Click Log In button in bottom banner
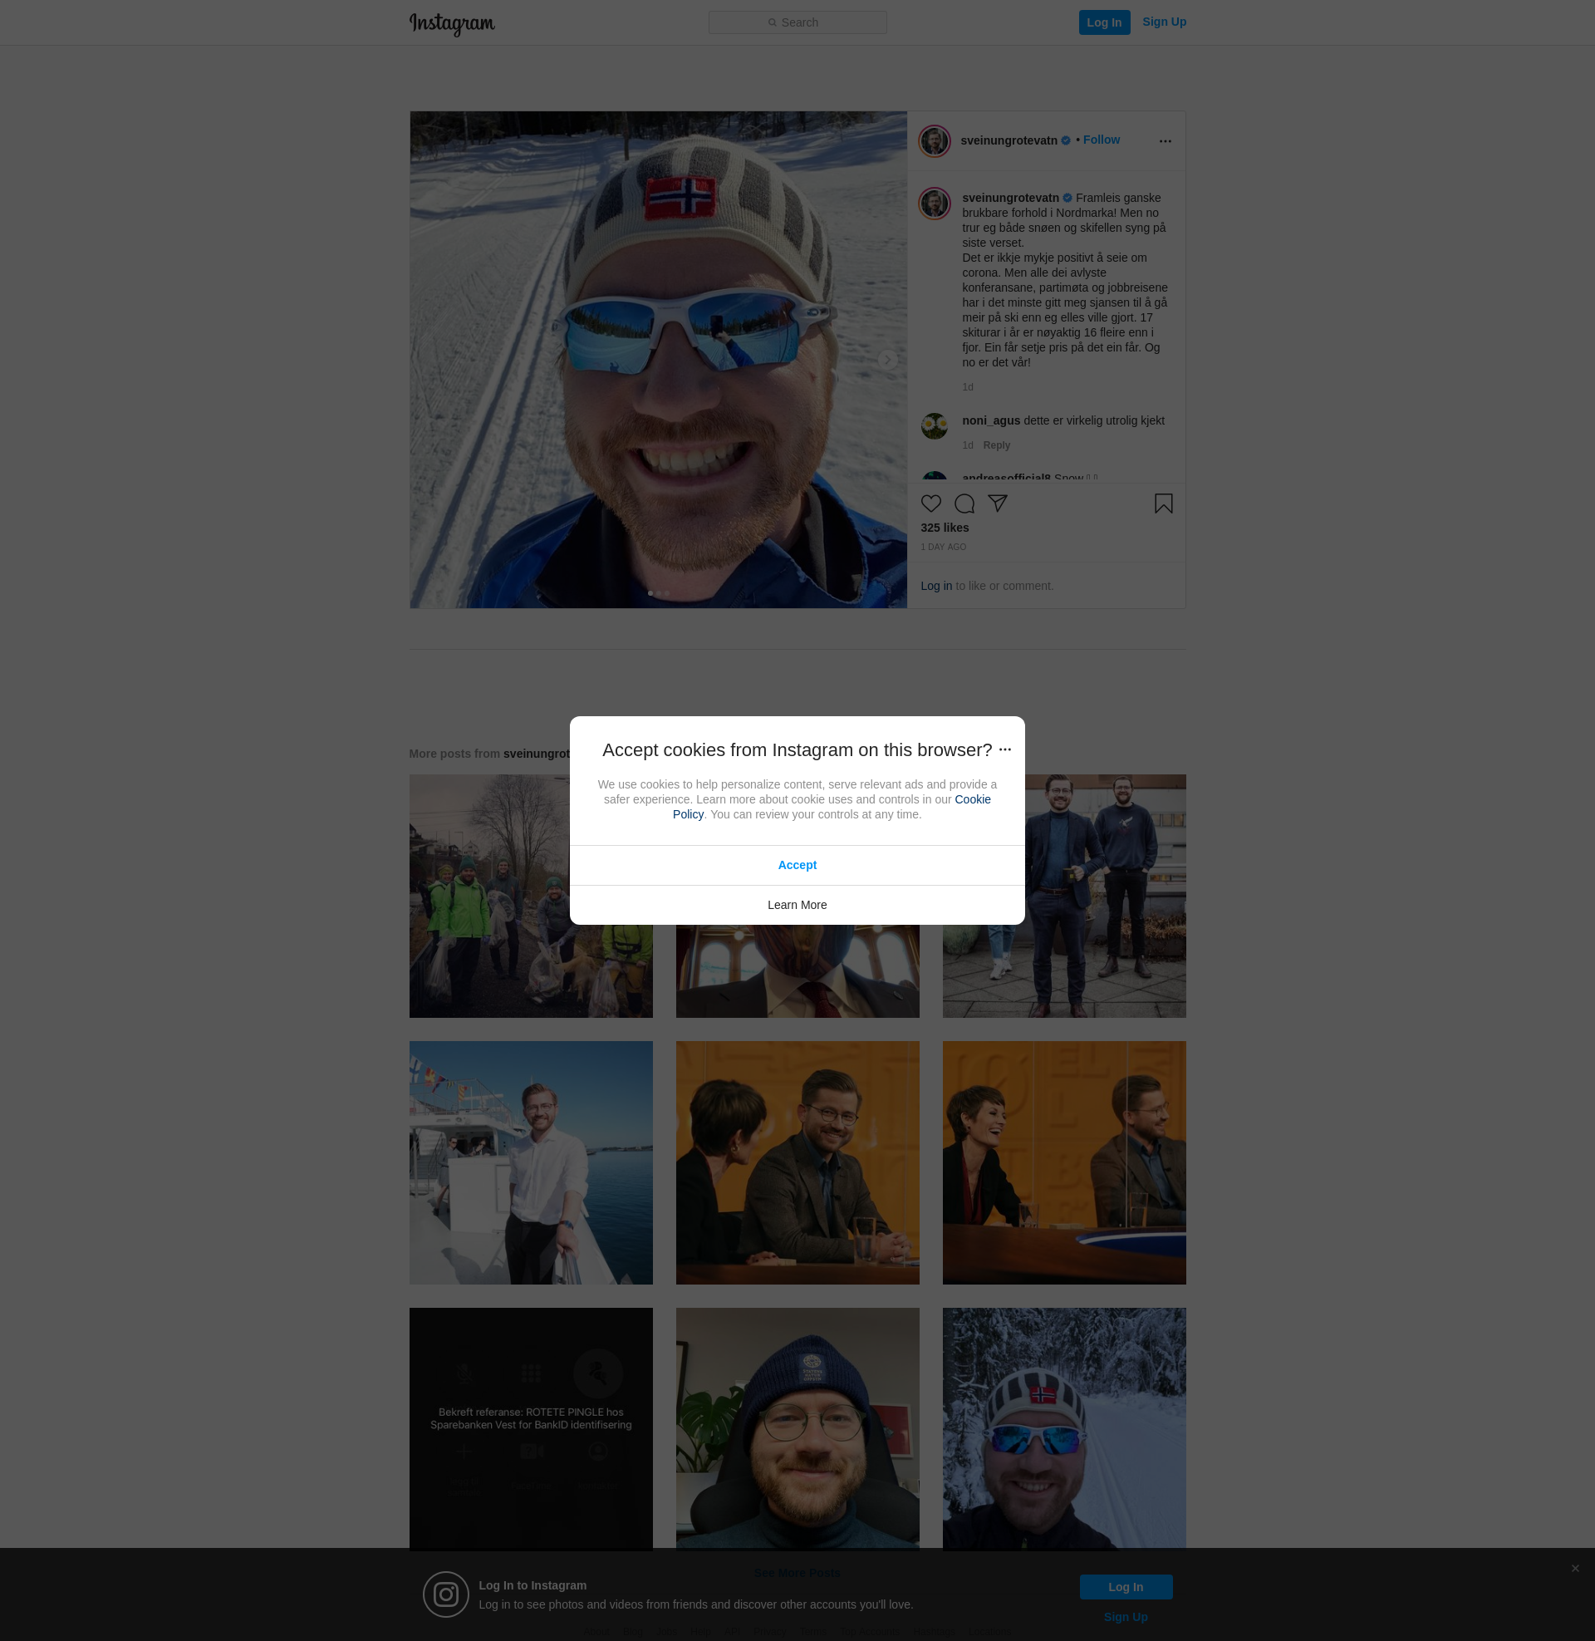Screen dimensions: 1595x1641 click(x=1125, y=1586)
